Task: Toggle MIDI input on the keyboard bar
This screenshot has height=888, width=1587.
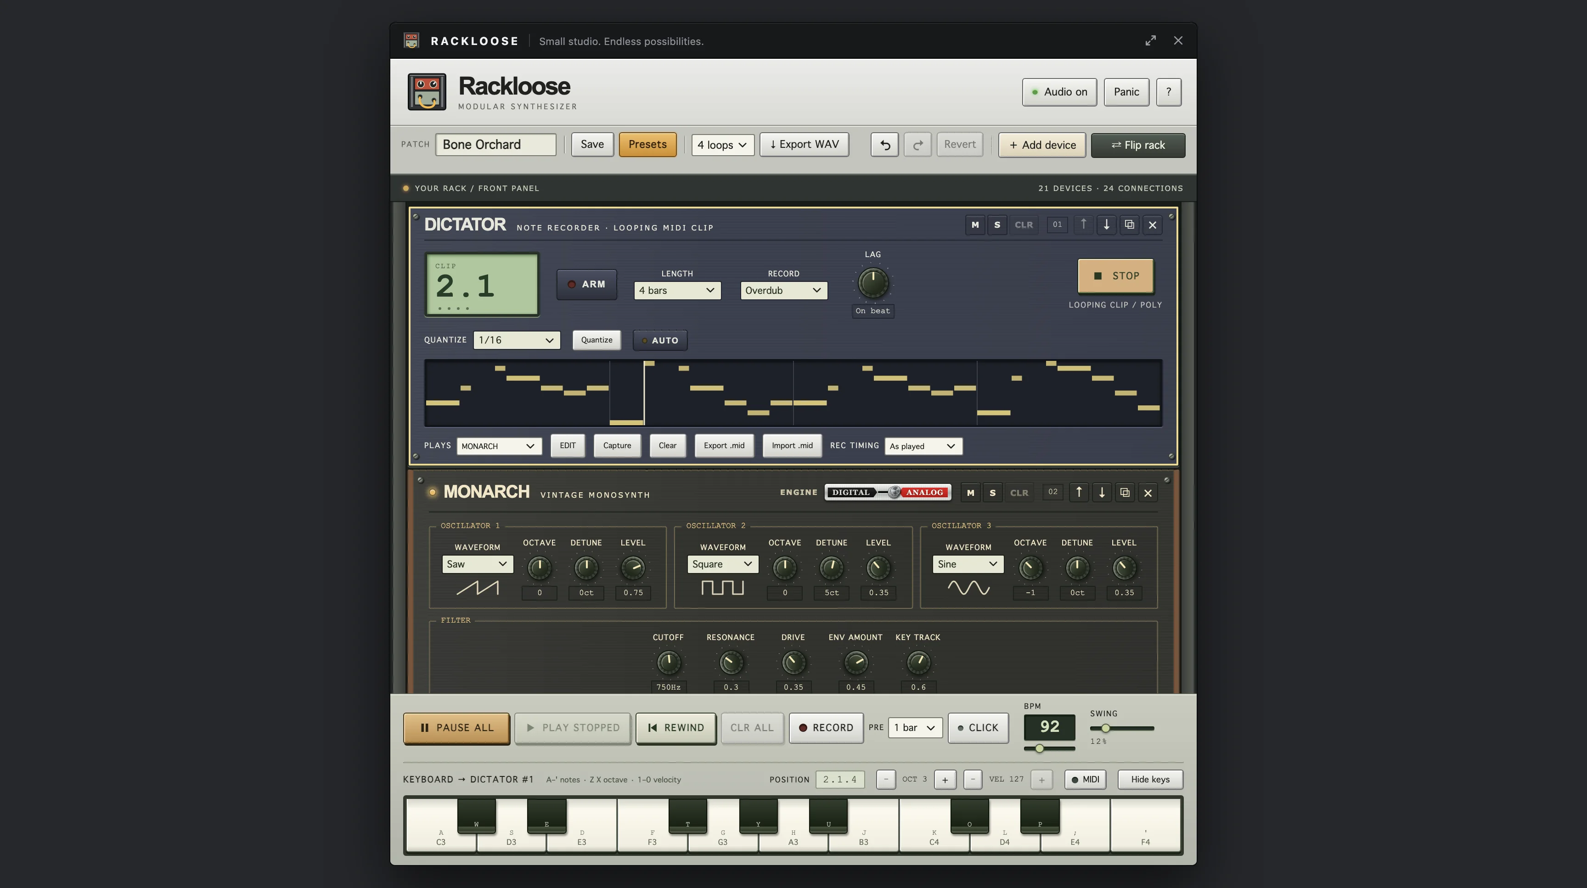Action: click(x=1085, y=780)
